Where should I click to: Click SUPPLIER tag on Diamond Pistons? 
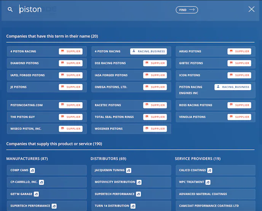tap(71, 63)
